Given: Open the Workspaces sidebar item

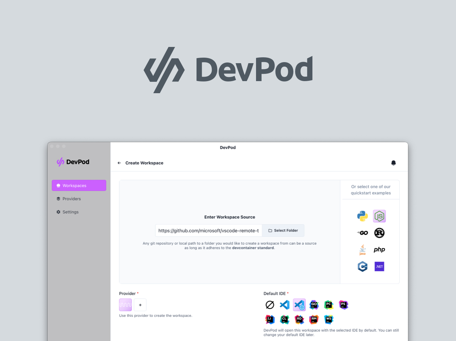Looking at the screenshot, I should [79, 185].
